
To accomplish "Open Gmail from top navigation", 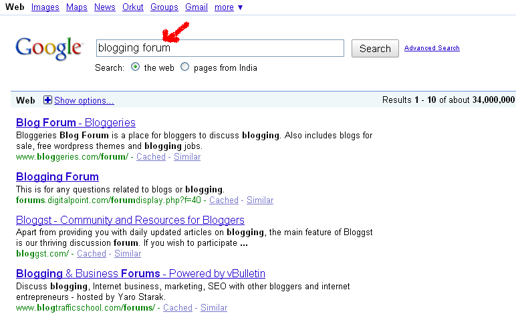I will click(197, 7).
